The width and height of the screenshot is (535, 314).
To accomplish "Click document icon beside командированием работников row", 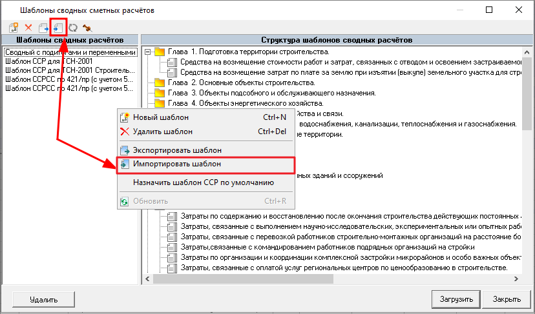I will coord(172,247).
